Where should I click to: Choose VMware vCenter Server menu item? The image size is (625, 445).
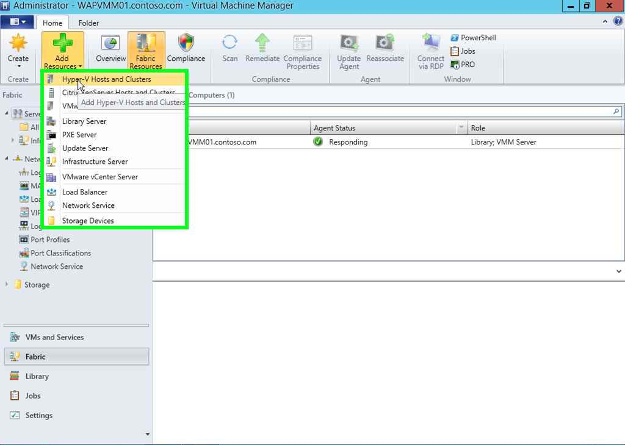pyautogui.click(x=114, y=177)
